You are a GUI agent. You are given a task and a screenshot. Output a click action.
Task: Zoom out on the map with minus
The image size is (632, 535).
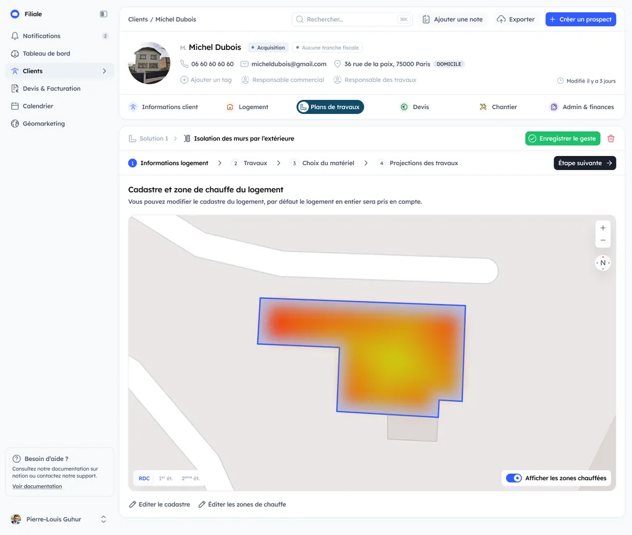pos(603,240)
